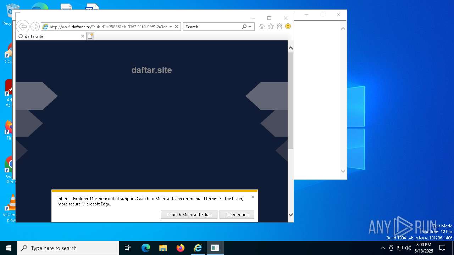The width and height of the screenshot is (454, 255).
Task: Switch to the active app taskbar icon
Action: click(215, 248)
